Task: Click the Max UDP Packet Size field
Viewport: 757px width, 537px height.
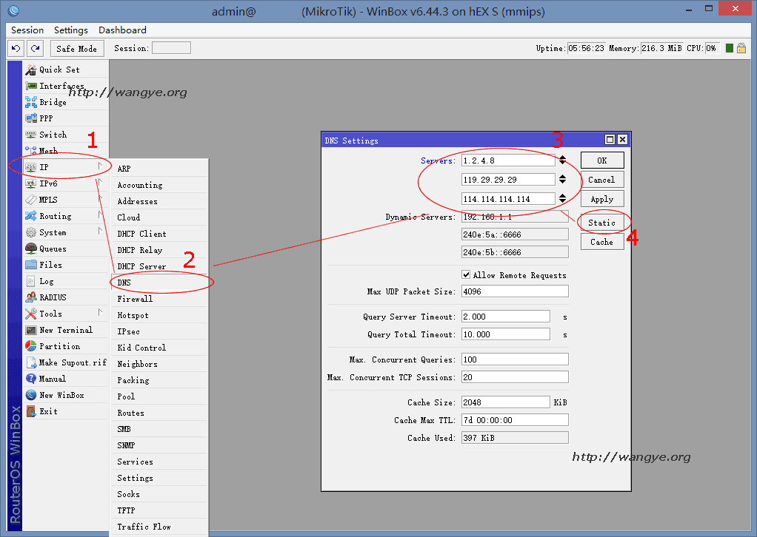Action: tap(515, 291)
